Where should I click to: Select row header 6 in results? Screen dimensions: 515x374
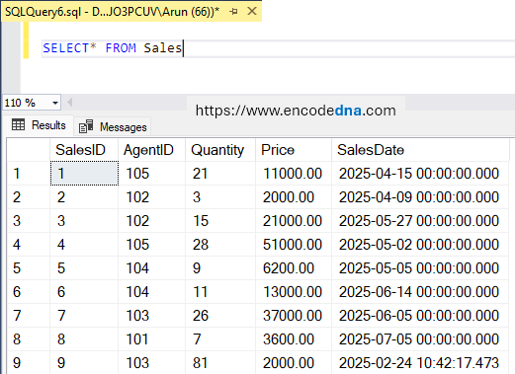click(29, 292)
